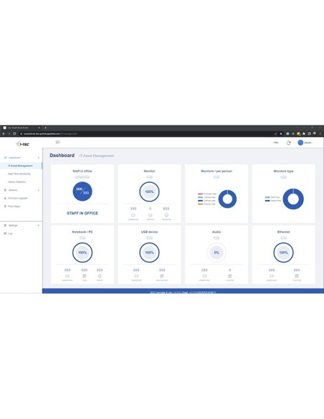Open a new browser tab with plus
324x419 pixels.
point(45,128)
